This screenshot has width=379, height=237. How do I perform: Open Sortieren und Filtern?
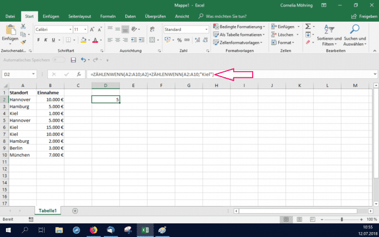tap(329, 34)
